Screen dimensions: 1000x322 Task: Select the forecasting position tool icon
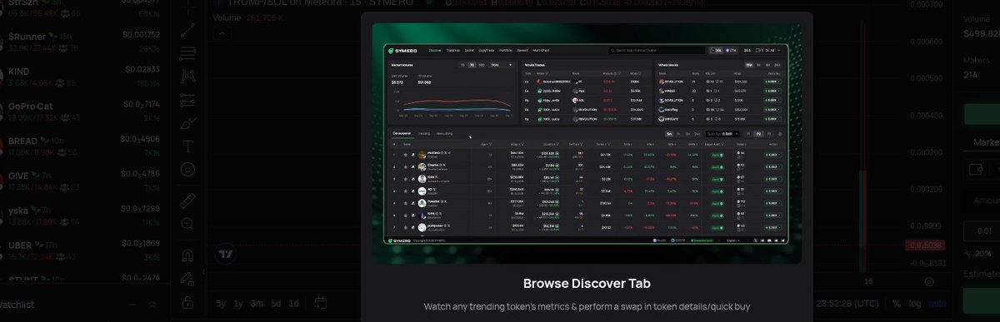188,99
